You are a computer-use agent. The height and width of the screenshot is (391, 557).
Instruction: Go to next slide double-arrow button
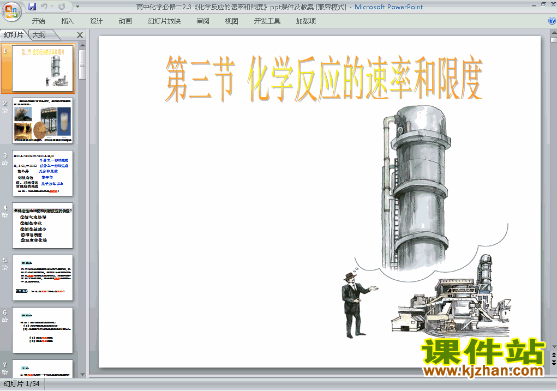pyautogui.click(x=554, y=362)
